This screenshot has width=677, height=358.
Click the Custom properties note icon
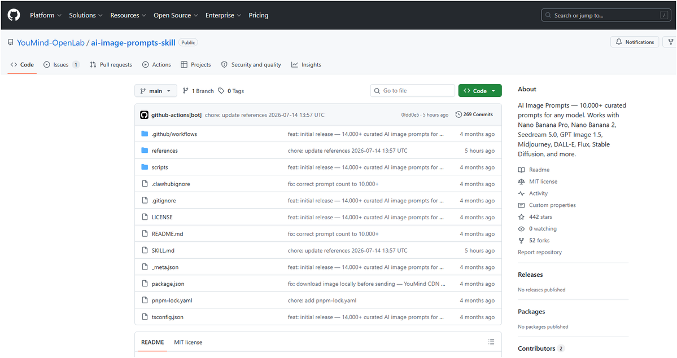521,205
